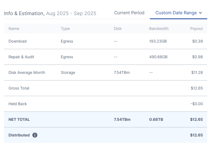This screenshot has height=148, width=210.
Task: Click the Disk column header
Action: 117,29
